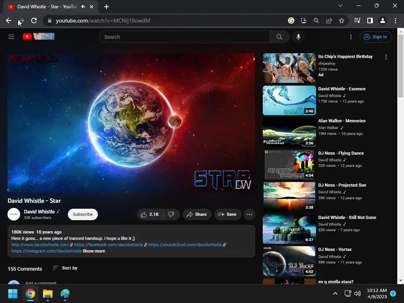Open the YouTube guide hamburger menu
Screen dimensions: 404x303
[x=11, y=37]
